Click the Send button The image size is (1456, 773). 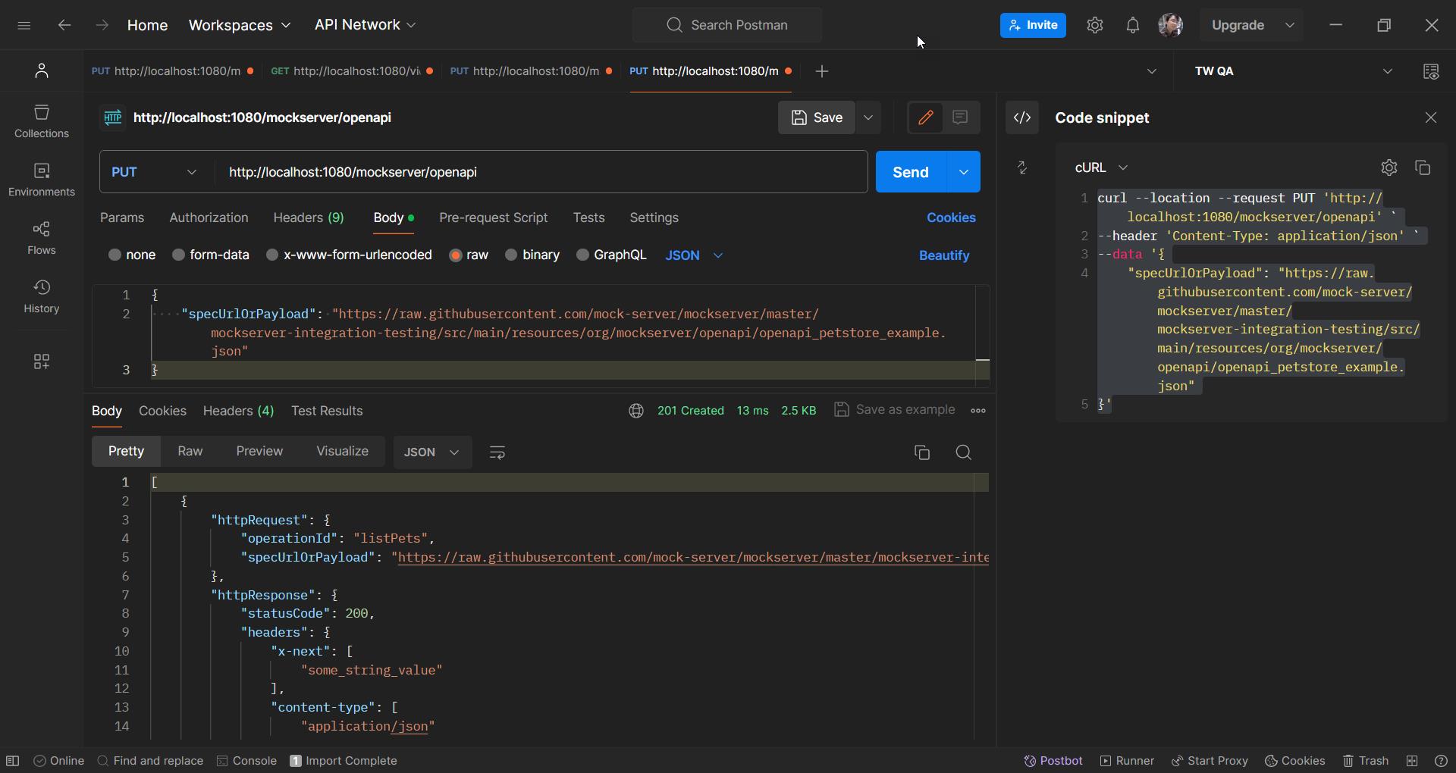click(911, 172)
